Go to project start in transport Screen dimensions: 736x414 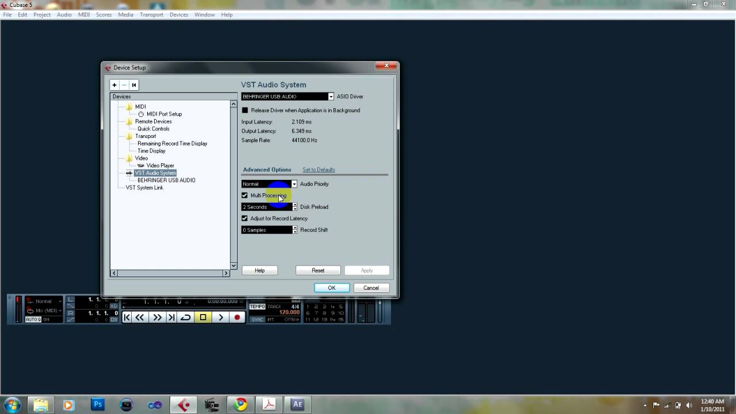click(127, 317)
